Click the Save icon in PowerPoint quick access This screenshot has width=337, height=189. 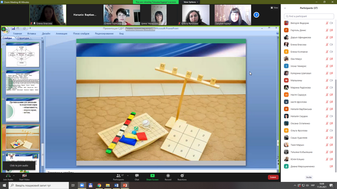click(x=13, y=28)
